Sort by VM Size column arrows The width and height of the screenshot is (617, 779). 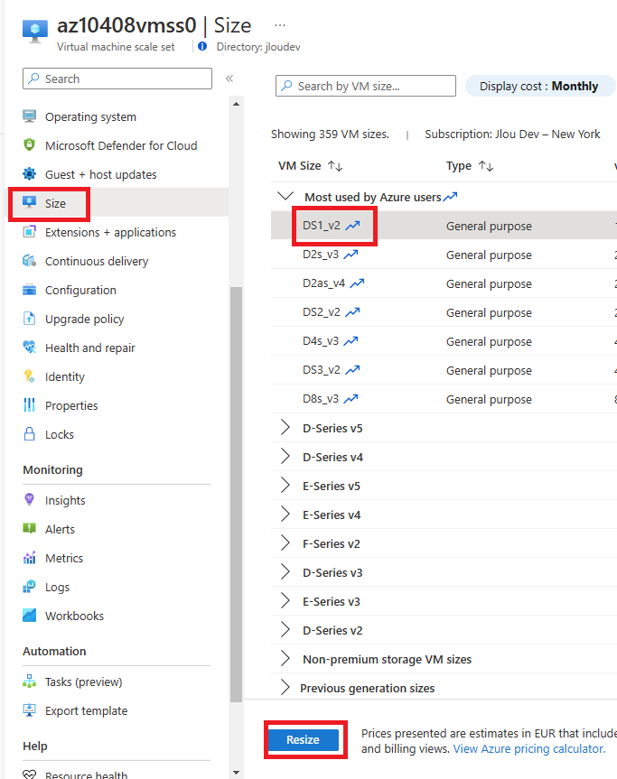coord(335,166)
